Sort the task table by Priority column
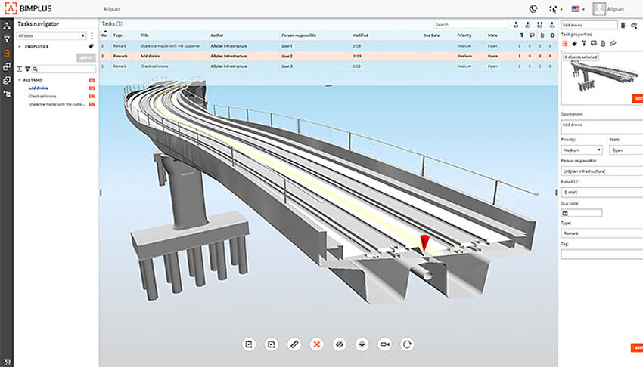 pos(464,35)
